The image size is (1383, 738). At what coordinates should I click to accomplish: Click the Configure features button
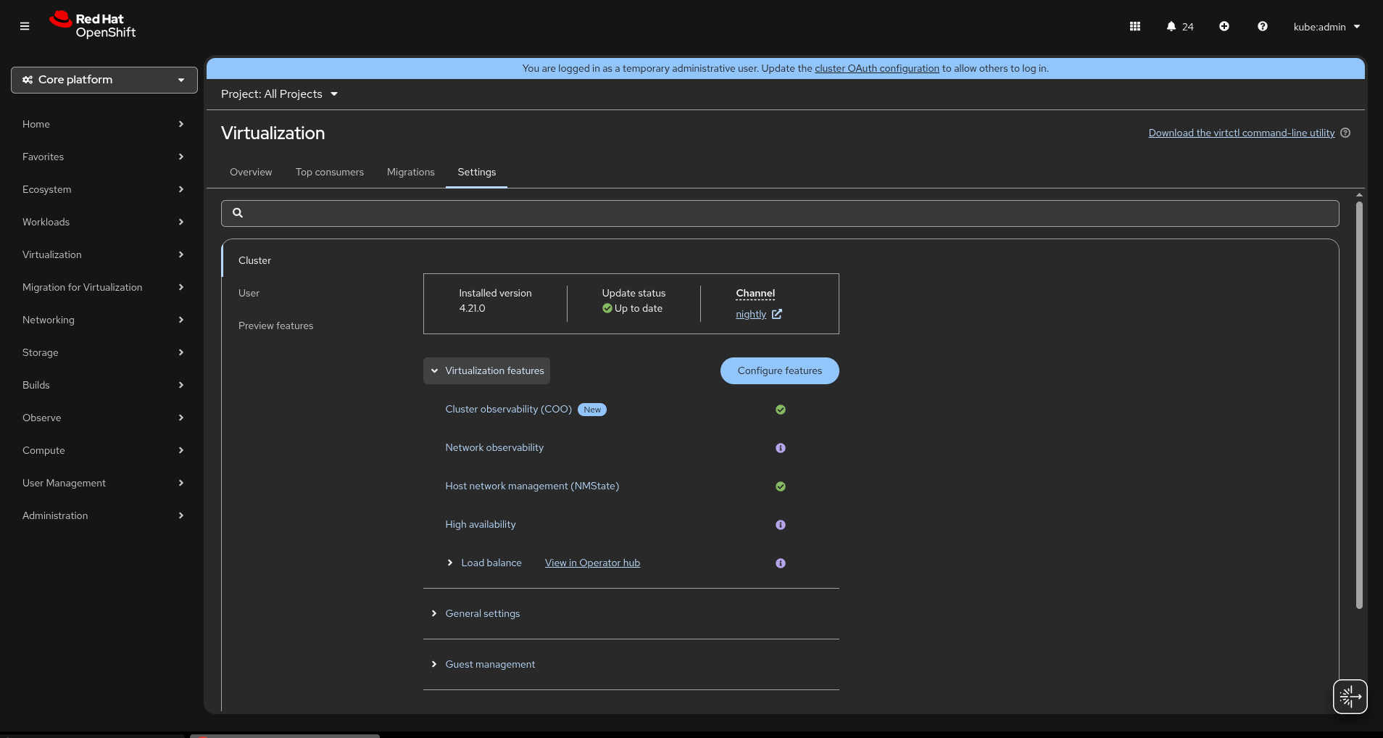click(780, 370)
